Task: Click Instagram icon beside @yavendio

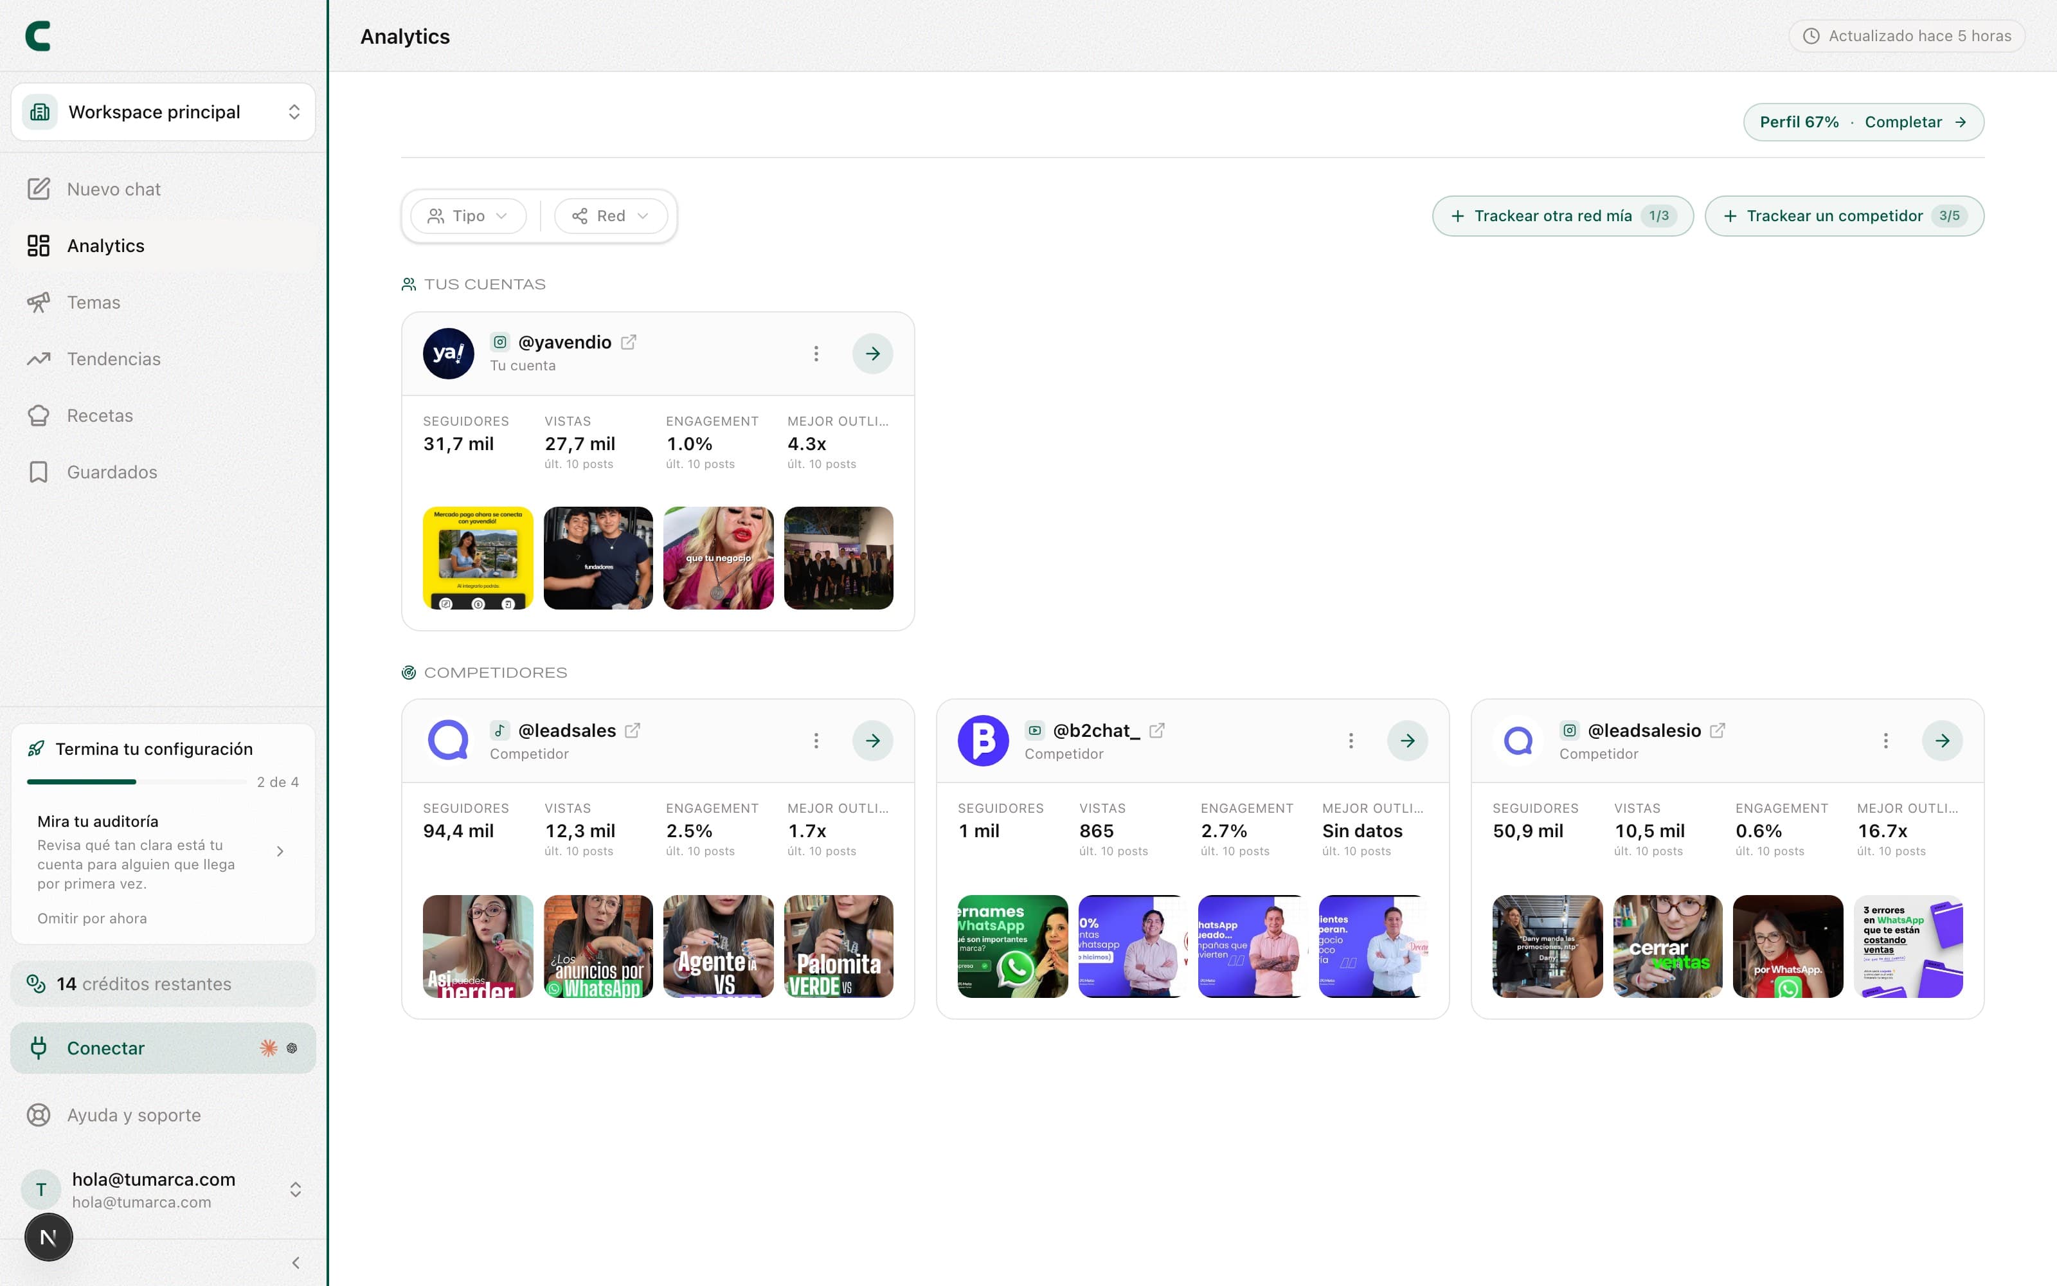Action: tap(500, 342)
